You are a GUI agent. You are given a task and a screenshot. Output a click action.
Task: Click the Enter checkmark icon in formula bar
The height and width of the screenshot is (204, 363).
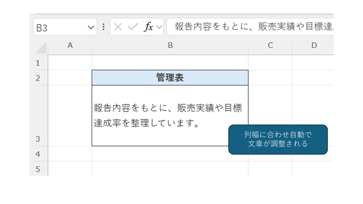coord(133,27)
